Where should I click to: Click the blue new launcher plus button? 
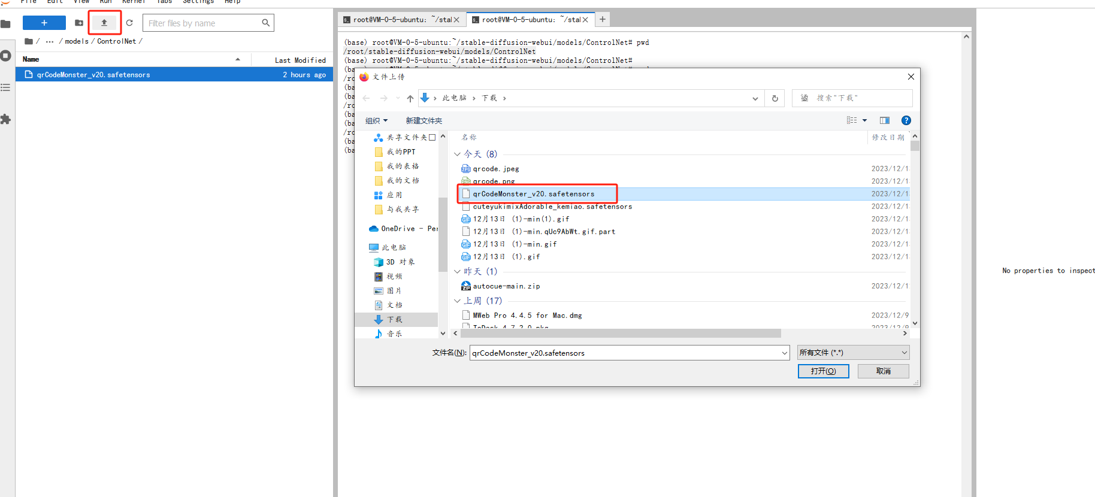[44, 23]
